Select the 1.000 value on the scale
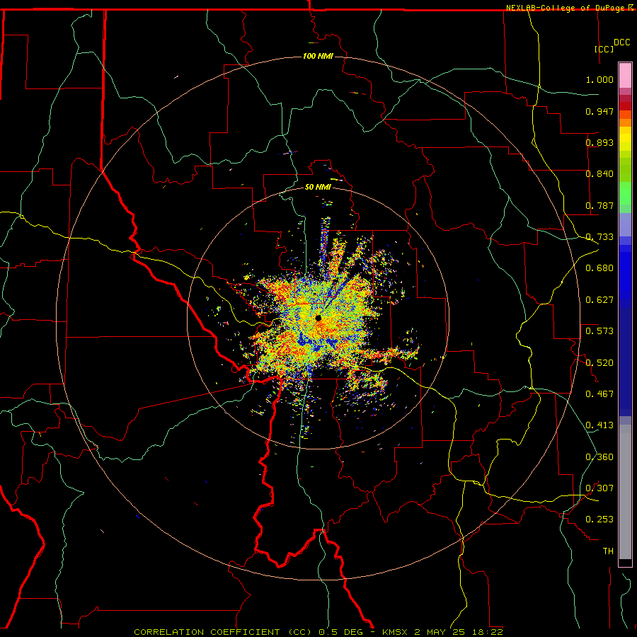This screenshot has width=637, height=637. (599, 79)
